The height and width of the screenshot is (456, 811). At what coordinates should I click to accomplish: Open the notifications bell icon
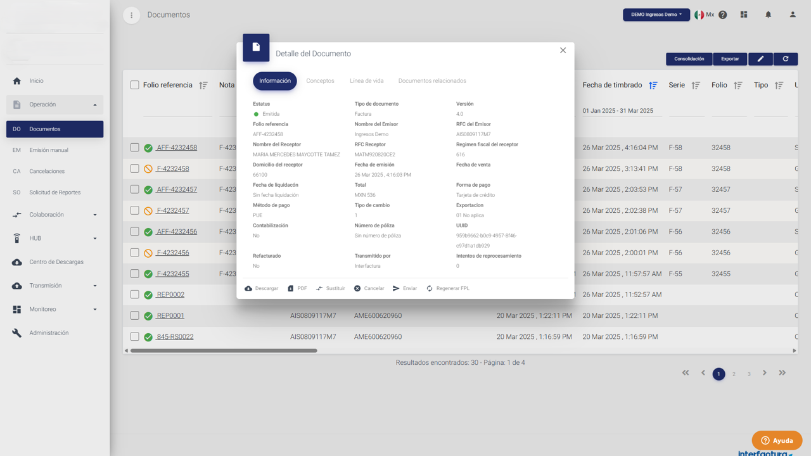click(768, 14)
